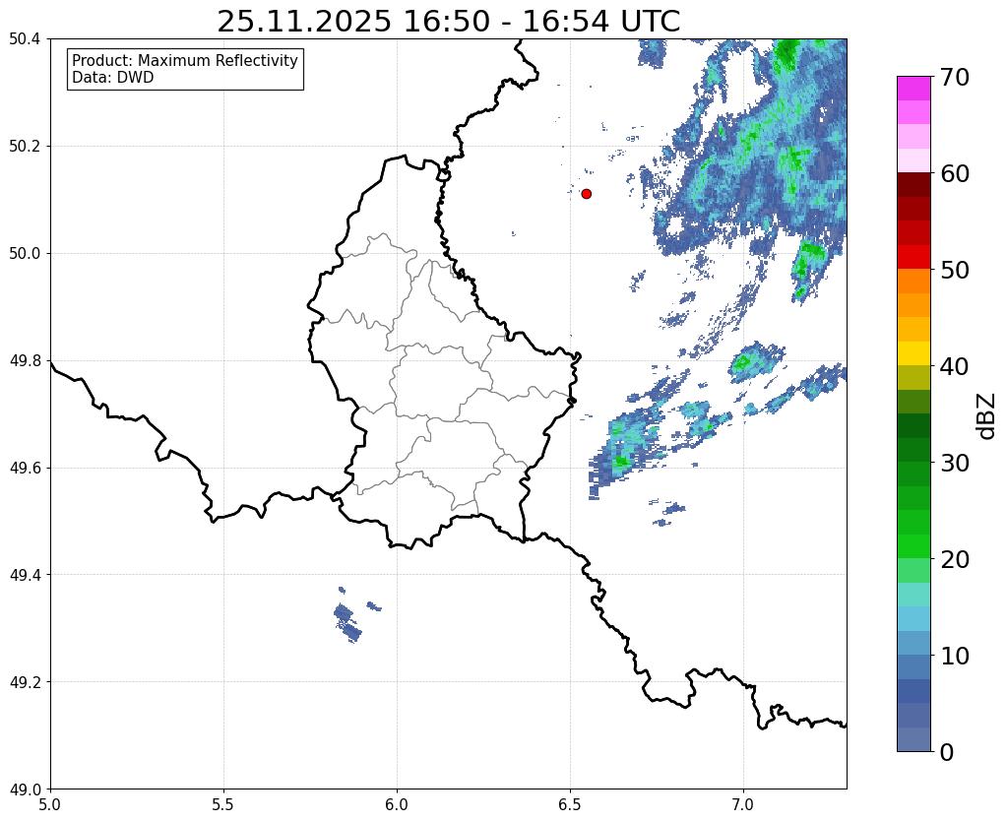Screen dimensions: 1007x821
Task: Click colorbar tick label 20
Action: coord(955,559)
